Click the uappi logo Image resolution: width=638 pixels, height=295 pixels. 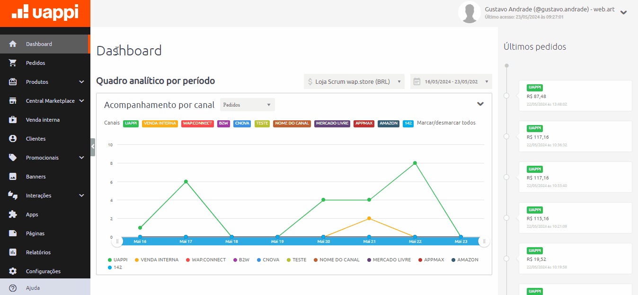coord(45,13)
